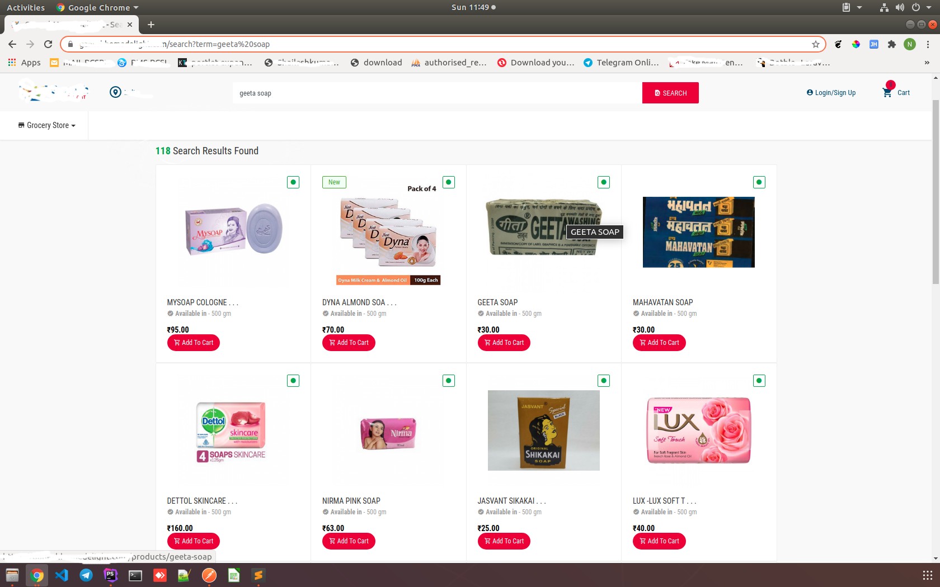Focus the geeta soap search field

point(438,93)
